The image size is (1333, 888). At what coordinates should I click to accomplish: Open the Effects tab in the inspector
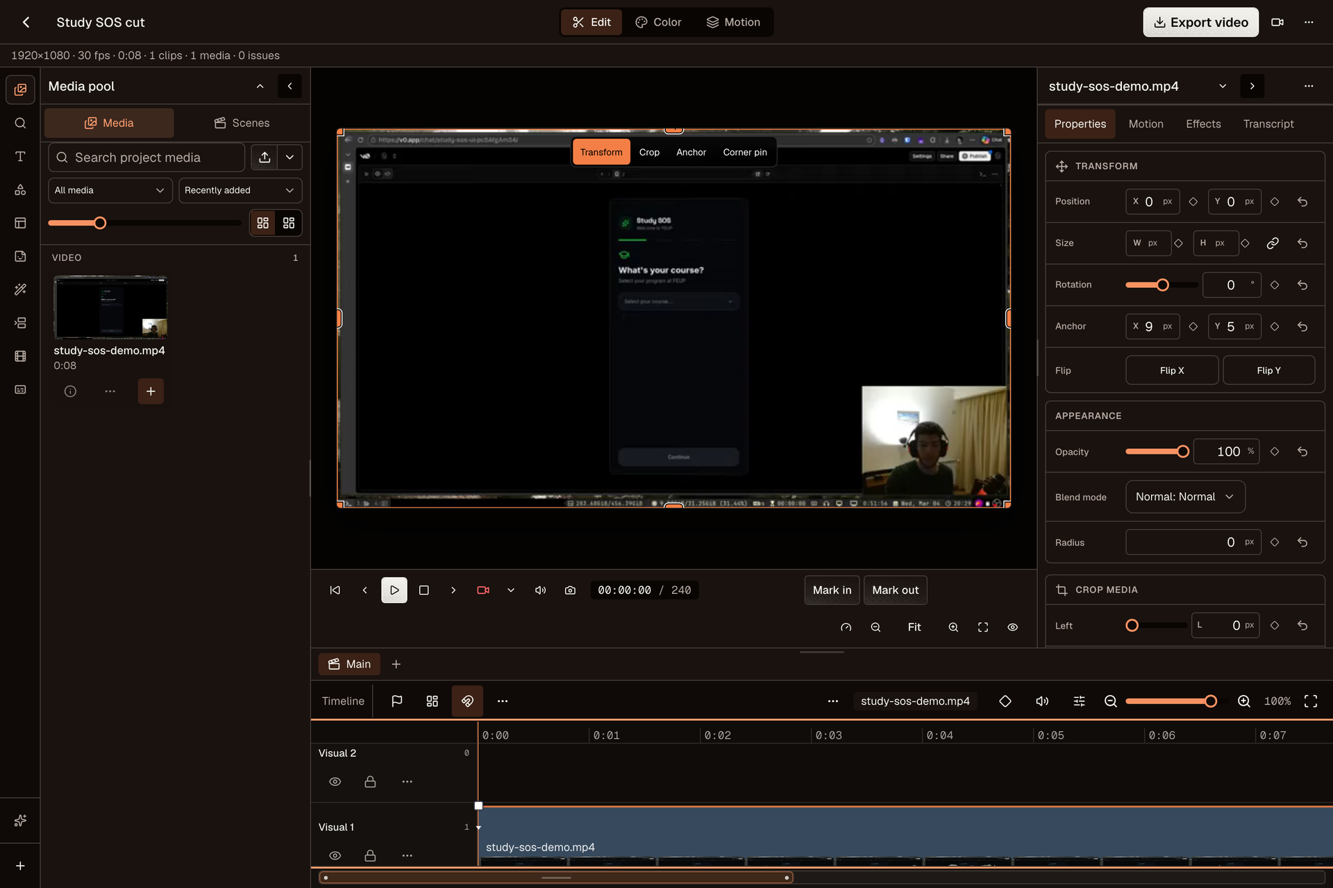click(x=1203, y=124)
